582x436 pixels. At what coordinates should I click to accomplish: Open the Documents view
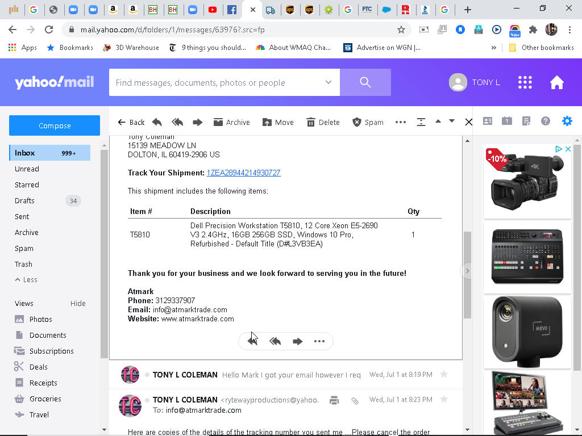[x=40, y=335]
